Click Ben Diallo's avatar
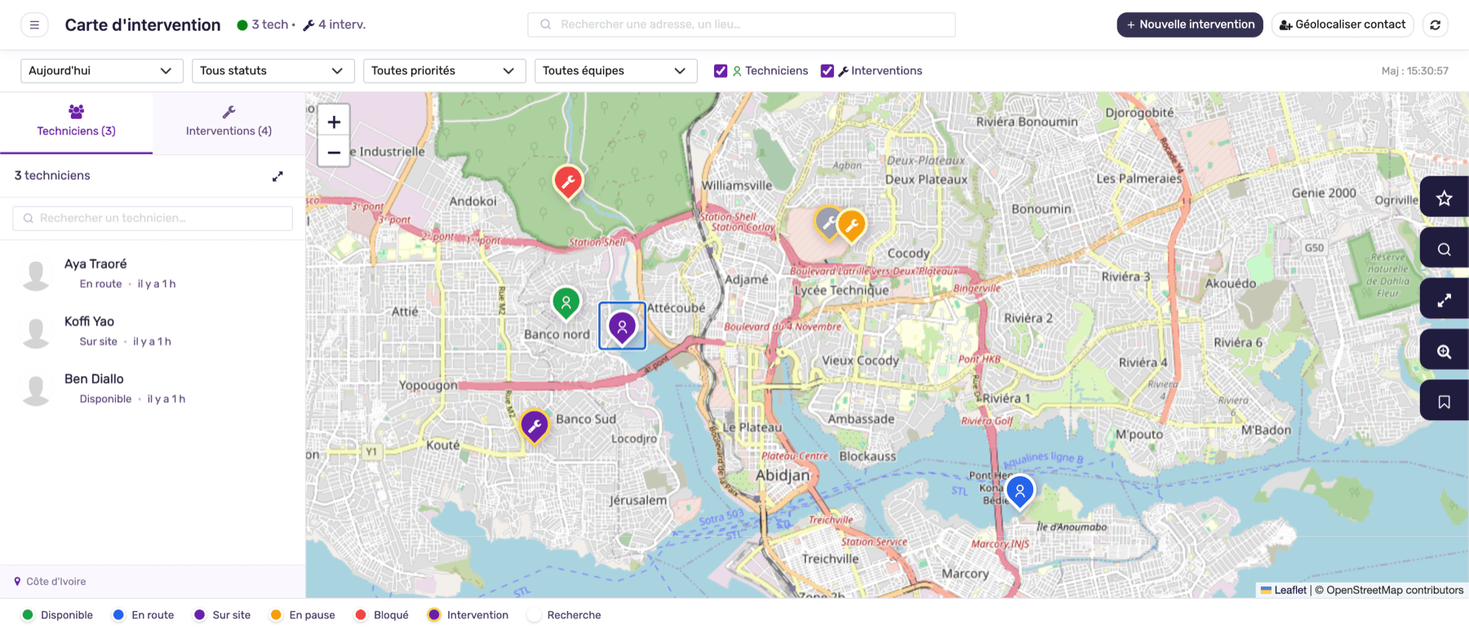The width and height of the screenshot is (1469, 629). coord(36,389)
